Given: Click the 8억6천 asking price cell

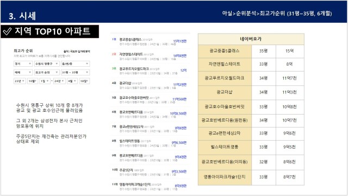Looking at the screenshot, I should (x=290, y=162).
